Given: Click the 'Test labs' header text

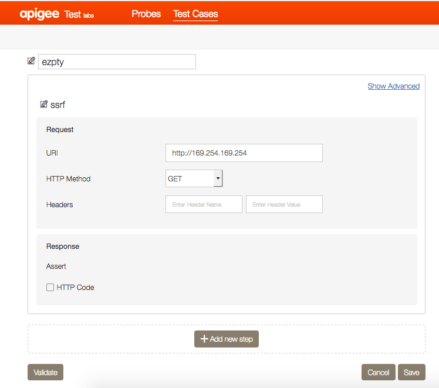Looking at the screenshot, I should tap(78, 14).
